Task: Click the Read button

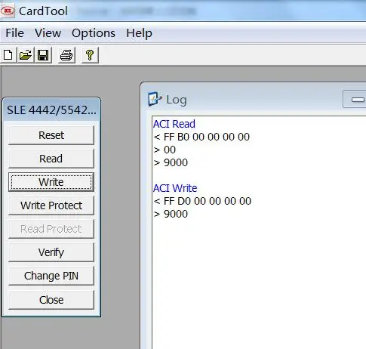Action: 51,159
